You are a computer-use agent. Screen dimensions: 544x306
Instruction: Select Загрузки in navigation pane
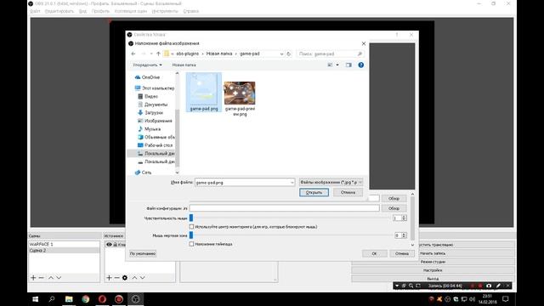click(x=154, y=113)
